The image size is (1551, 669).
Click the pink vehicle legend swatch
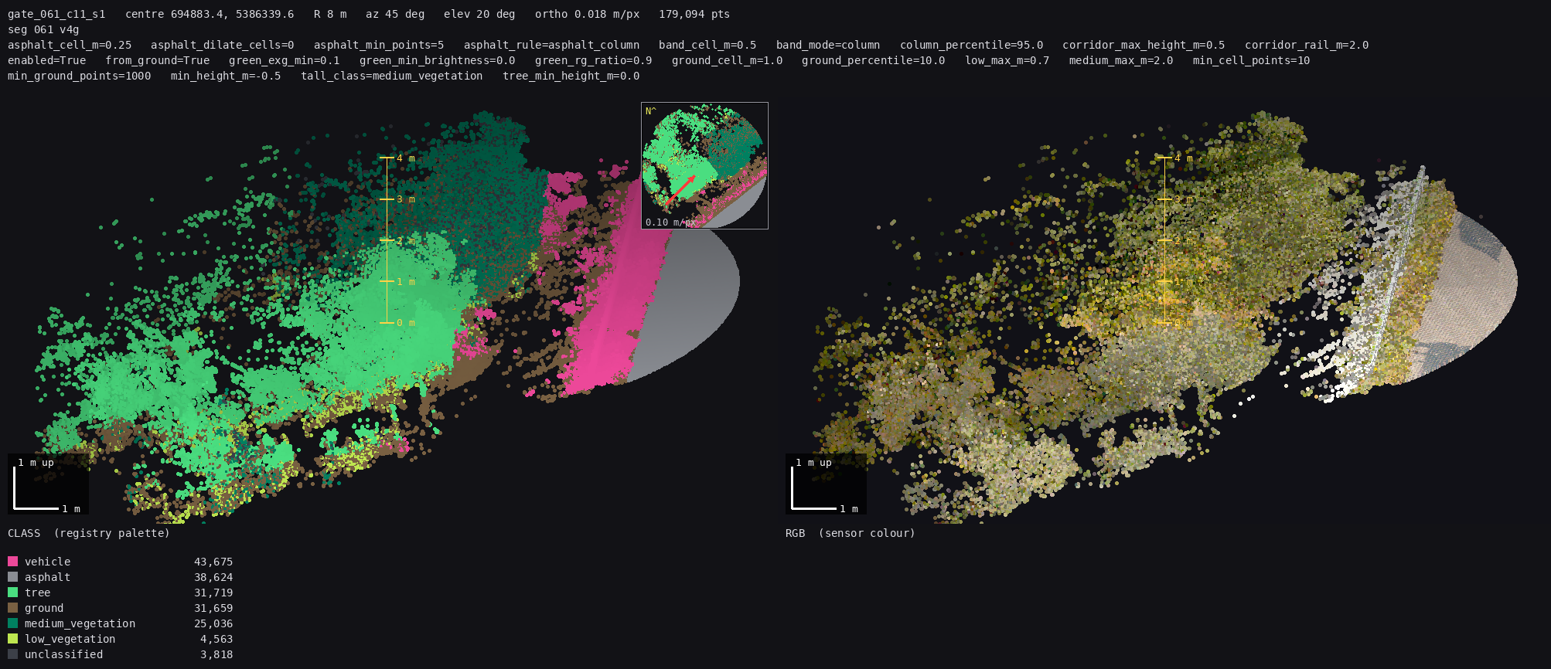point(12,562)
